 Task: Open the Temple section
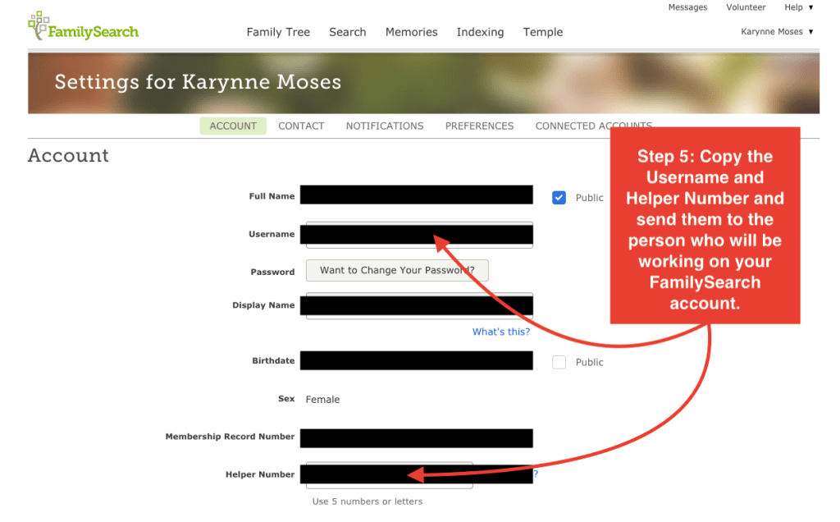click(x=542, y=32)
